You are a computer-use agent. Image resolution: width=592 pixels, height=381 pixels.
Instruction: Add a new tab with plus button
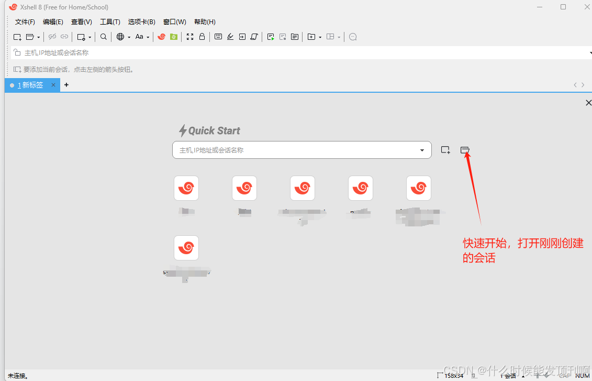pos(66,85)
